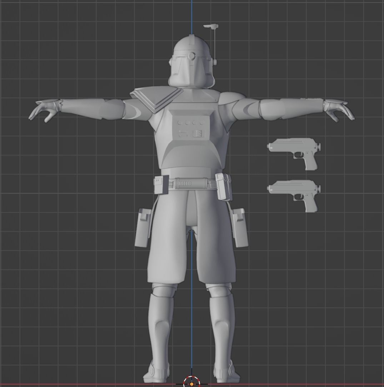Select the shin armor on viewer's left
Image resolution: width=384 pixels, height=387 pixels.
[161, 328]
